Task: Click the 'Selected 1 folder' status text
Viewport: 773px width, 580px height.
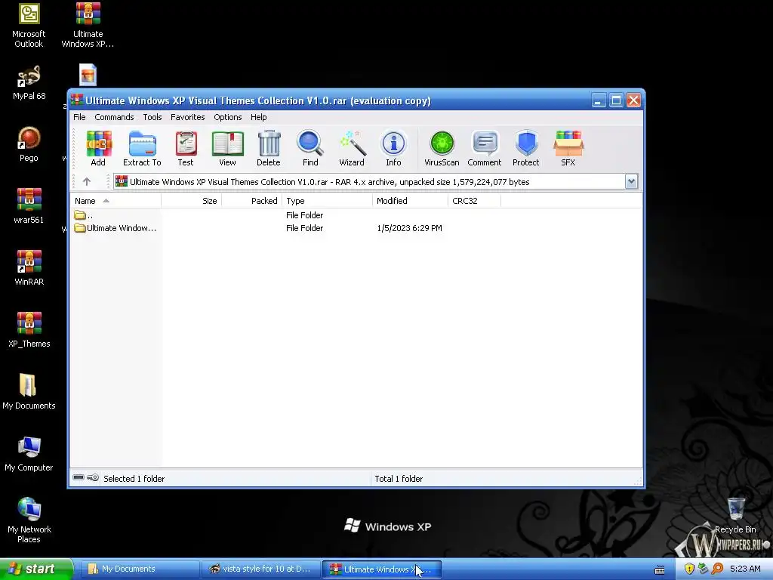Action: click(134, 478)
